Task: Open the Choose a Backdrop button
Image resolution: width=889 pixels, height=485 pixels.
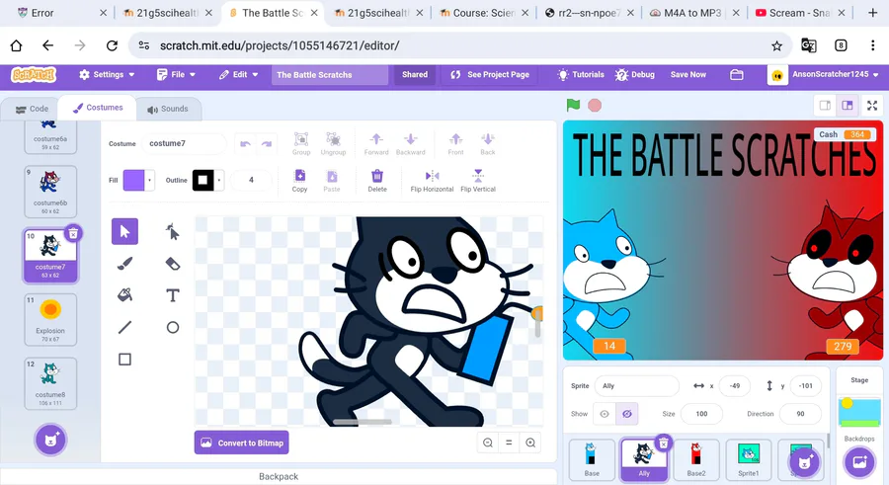Action: 859,462
